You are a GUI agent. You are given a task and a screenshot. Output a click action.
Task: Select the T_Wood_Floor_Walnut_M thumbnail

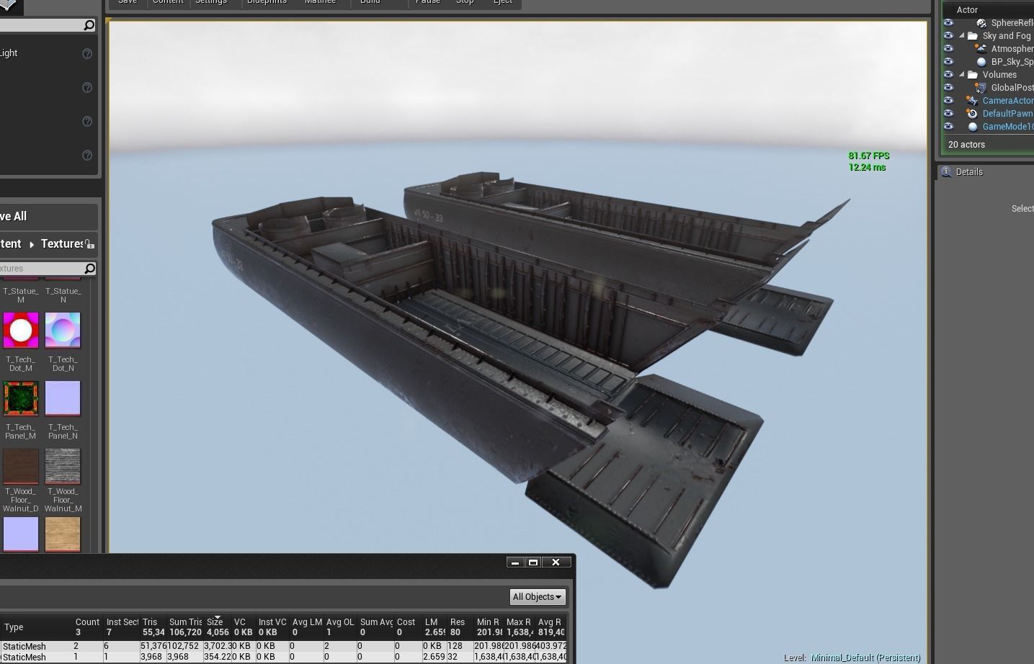[63, 467]
